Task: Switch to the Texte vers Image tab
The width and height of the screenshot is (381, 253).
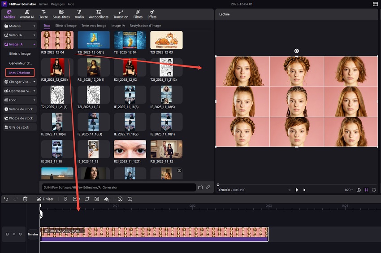Action: [94, 26]
